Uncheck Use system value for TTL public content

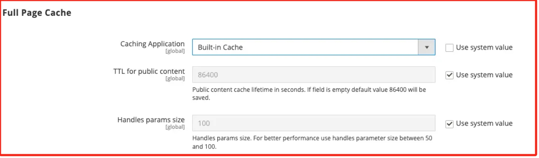450,75
